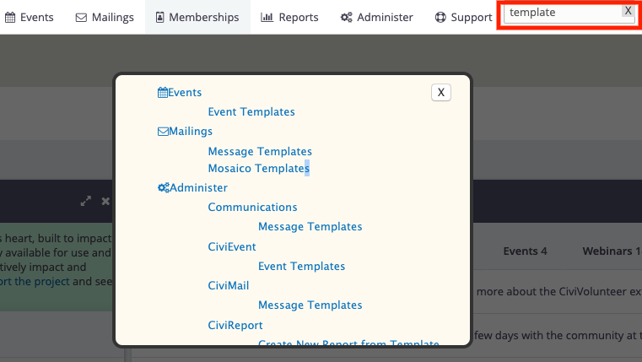Click the Mailings envelope icon in top menu
The height and width of the screenshot is (362, 642).
pyautogui.click(x=81, y=18)
